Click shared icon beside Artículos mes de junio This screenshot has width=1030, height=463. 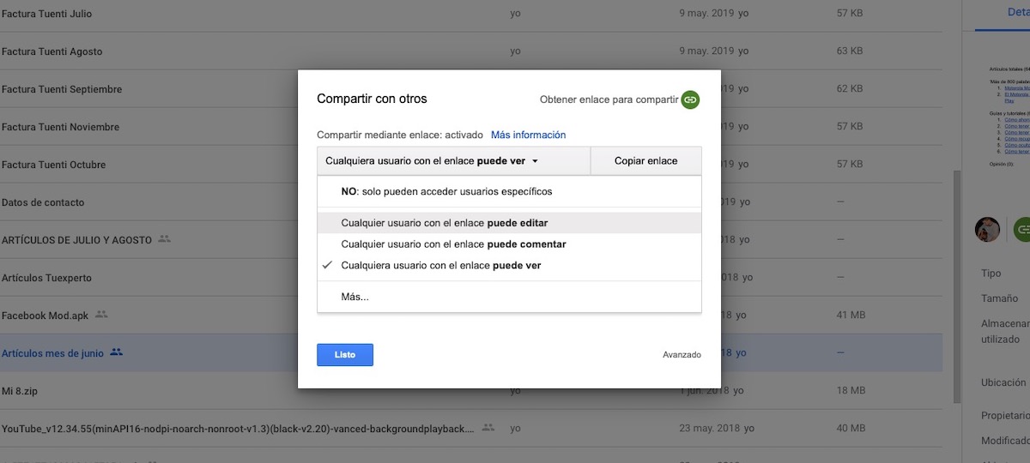pos(117,352)
